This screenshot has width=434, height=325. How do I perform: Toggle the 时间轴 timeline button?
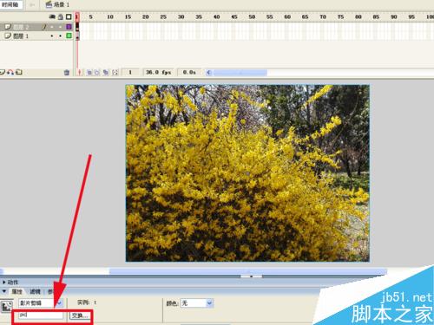coord(10,4)
